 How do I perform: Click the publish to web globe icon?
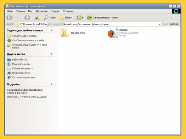(9, 40)
